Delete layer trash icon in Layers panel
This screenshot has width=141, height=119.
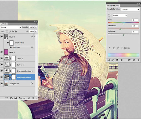(x=33, y=98)
